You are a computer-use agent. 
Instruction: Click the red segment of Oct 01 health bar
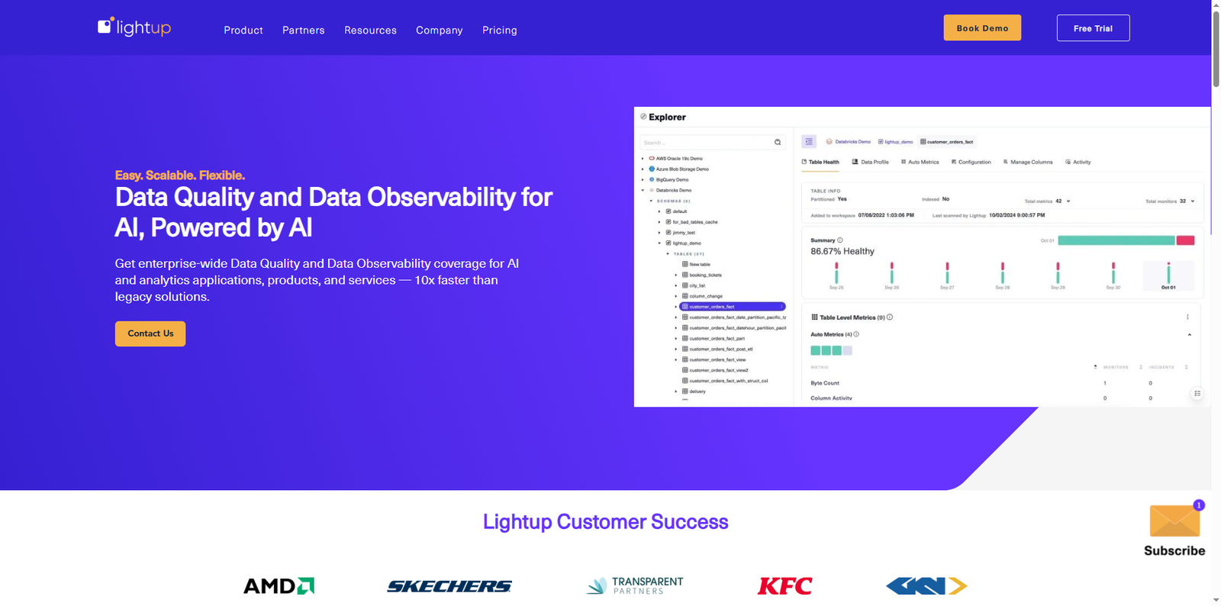click(1185, 240)
